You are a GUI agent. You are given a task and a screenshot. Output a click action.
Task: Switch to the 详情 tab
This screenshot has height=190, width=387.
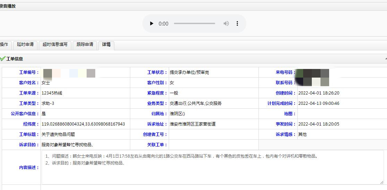[x=106, y=45]
